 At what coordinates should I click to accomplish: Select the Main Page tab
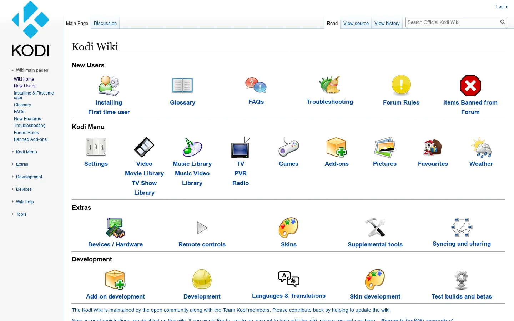[77, 23]
